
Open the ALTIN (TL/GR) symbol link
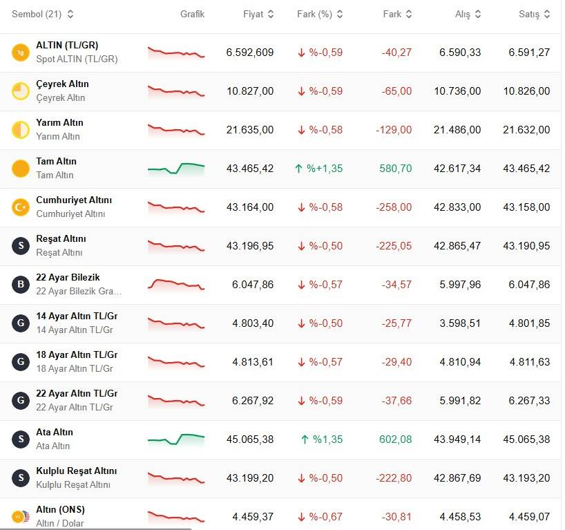[x=67, y=45]
